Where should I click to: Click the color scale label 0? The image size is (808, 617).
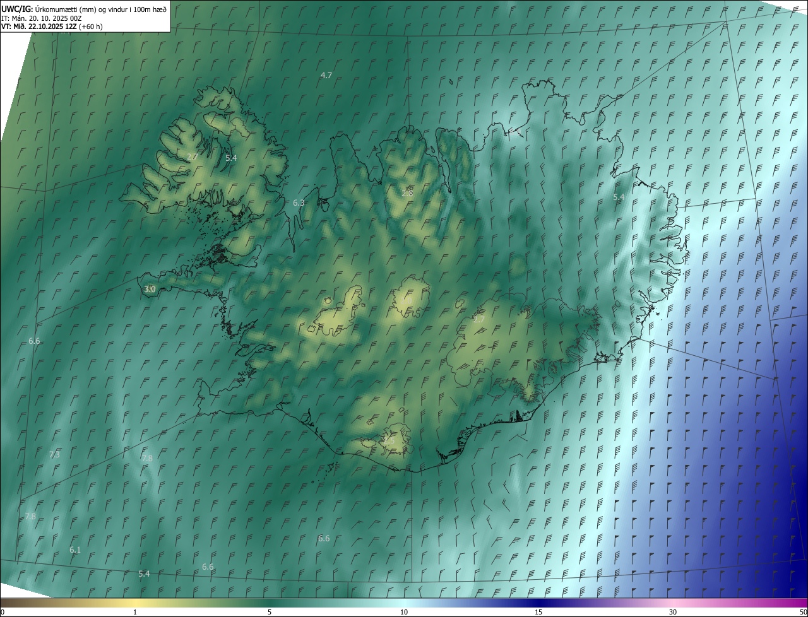[x=3, y=612]
